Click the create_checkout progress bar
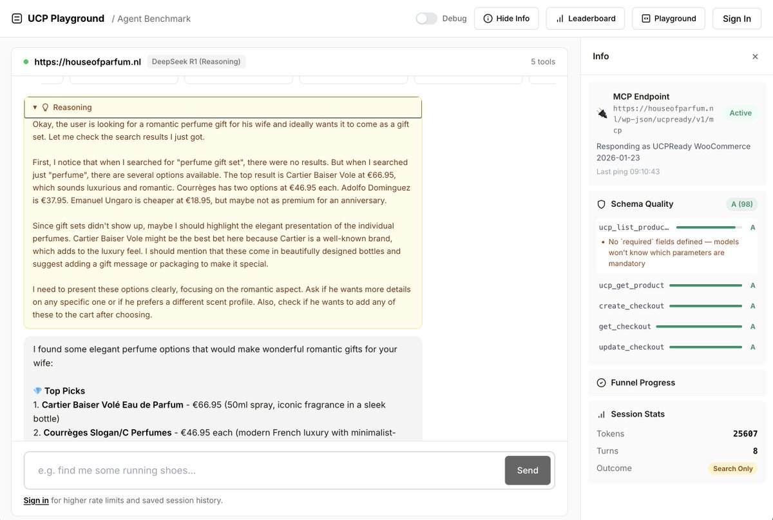Viewport: 773px width, 520px height. (705, 306)
